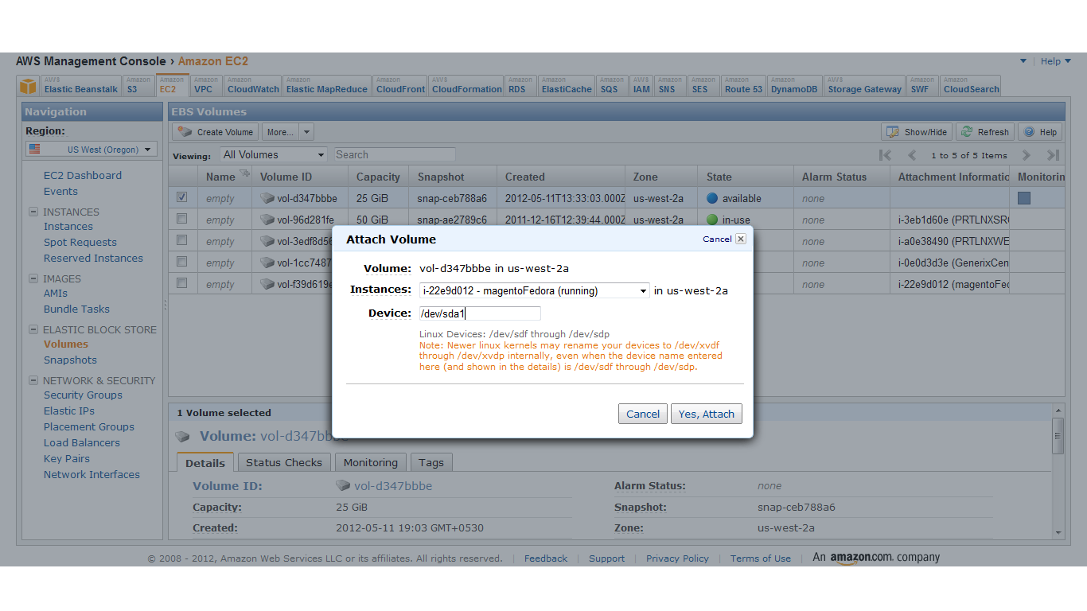Screen dimensions: 1087x611
Task: Open Spot Requests in navigation
Action: pos(80,243)
